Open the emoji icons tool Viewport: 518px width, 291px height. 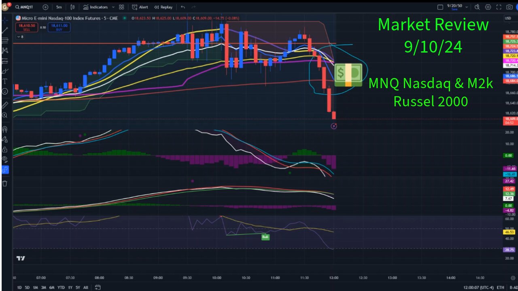(5, 91)
